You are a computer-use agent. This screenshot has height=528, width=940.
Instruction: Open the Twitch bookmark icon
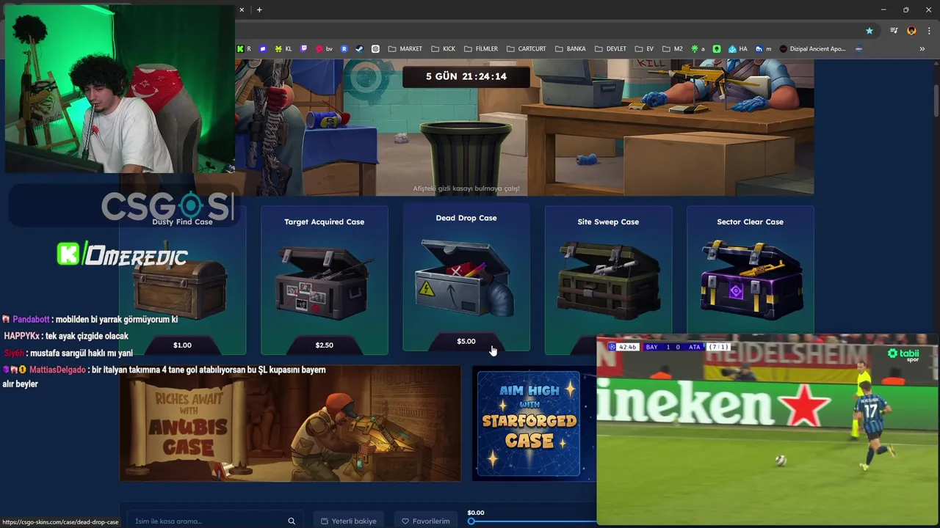pos(304,49)
